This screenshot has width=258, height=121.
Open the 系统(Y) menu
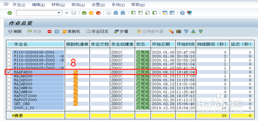pyautogui.click(x=118, y=5)
